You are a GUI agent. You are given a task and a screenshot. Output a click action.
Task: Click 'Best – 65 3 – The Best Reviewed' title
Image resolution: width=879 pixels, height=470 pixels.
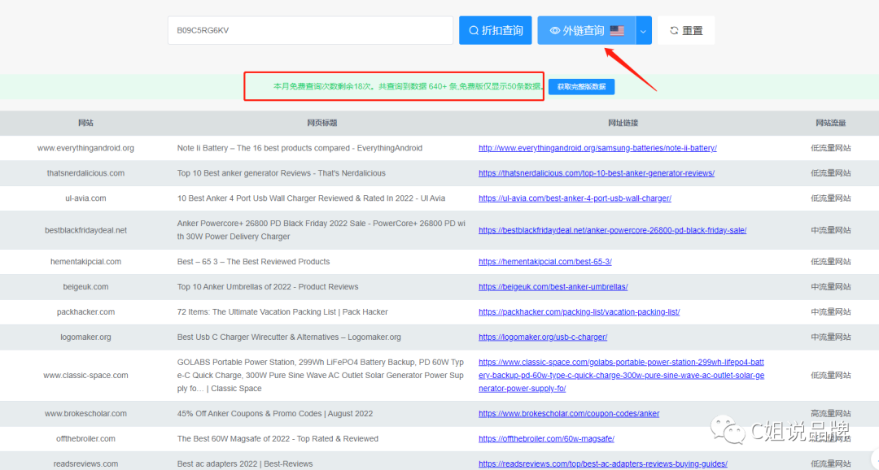click(253, 262)
